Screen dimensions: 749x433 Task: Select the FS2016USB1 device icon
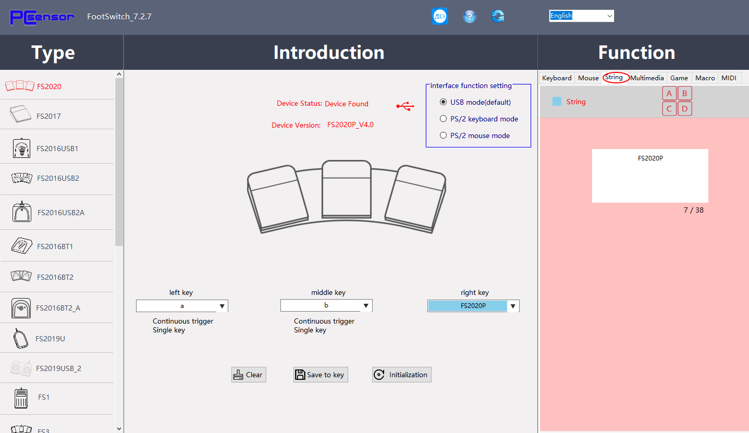click(x=21, y=148)
